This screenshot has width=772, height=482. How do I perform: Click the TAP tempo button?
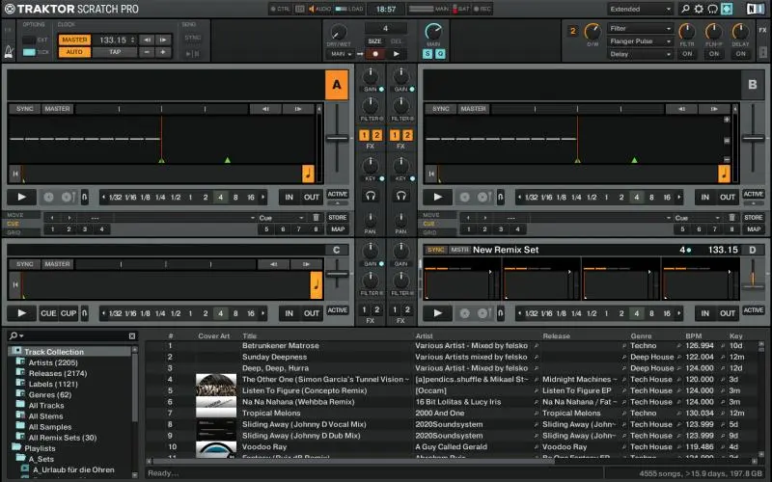pyautogui.click(x=114, y=52)
